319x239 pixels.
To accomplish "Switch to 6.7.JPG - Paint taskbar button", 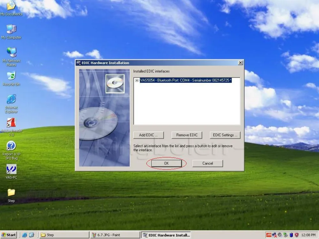I will pos(115,235).
